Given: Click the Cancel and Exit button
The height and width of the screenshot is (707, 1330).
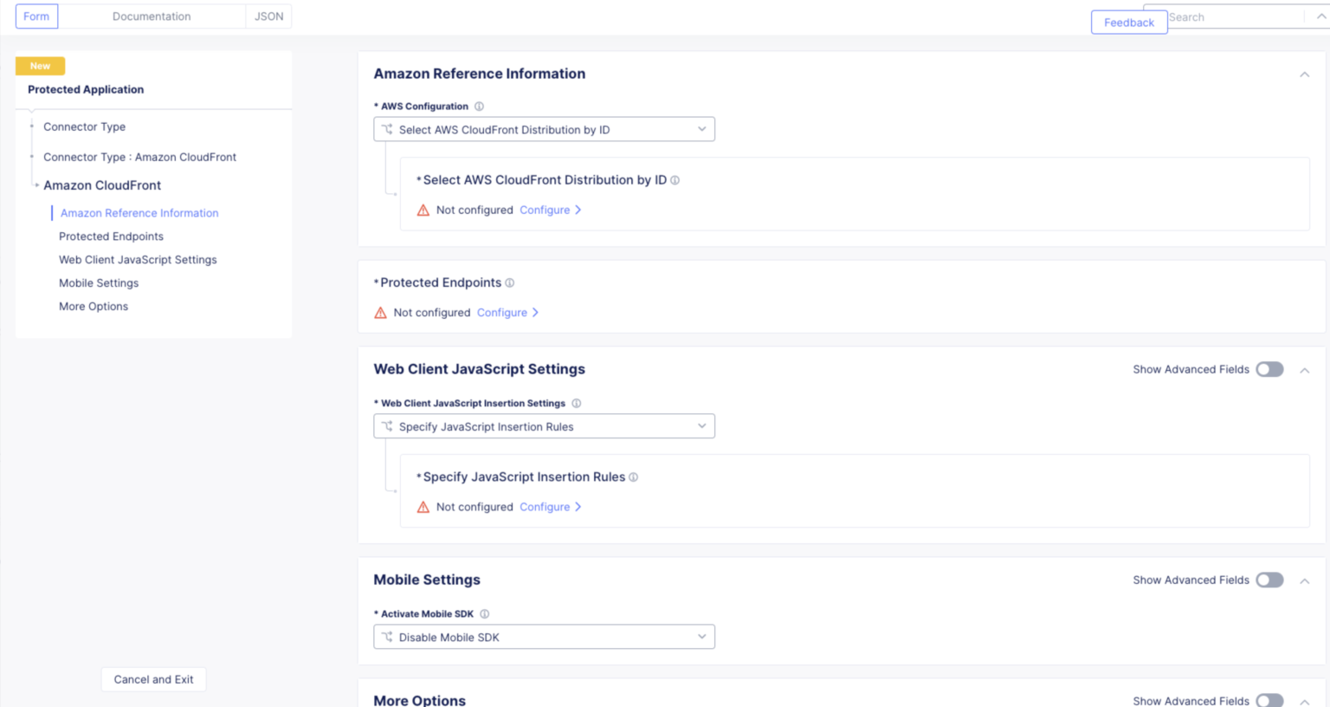Looking at the screenshot, I should pyautogui.click(x=153, y=679).
